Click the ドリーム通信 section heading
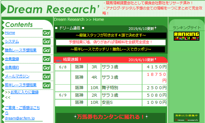The width and height of the screenshot is (205, 123). coord(70,28)
